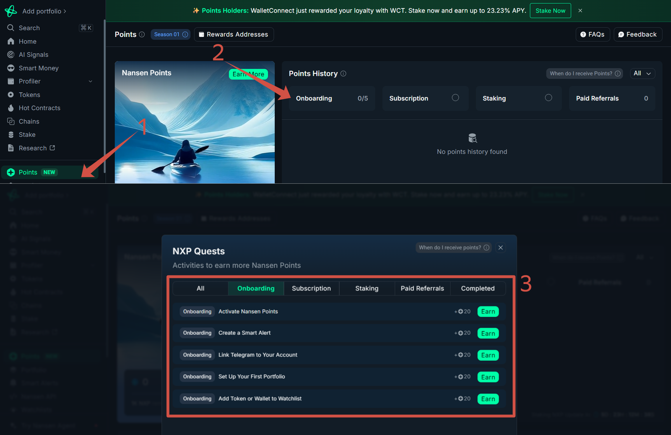Open the Rewards Addresses button
The image size is (671, 435).
[234, 34]
